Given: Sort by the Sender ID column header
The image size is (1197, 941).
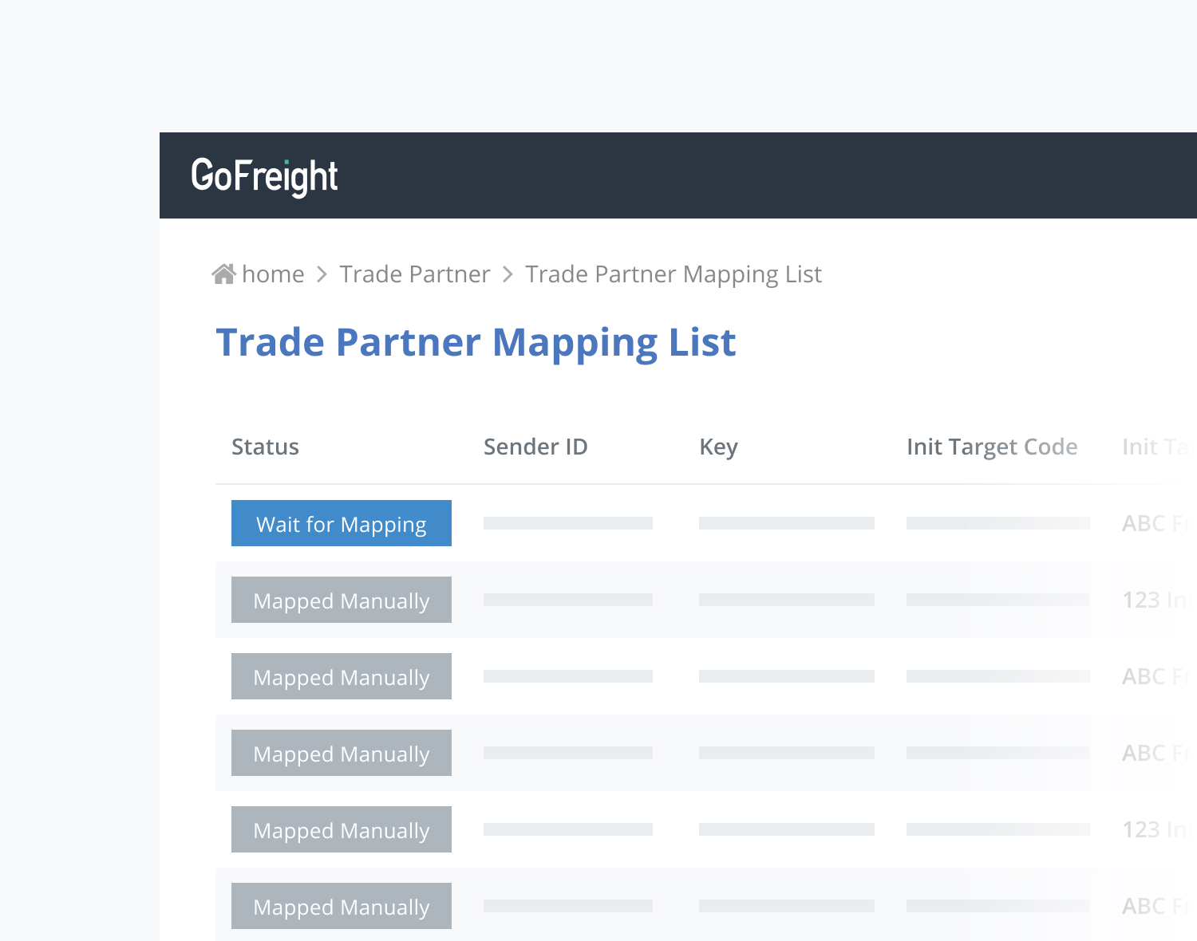Looking at the screenshot, I should [x=535, y=447].
